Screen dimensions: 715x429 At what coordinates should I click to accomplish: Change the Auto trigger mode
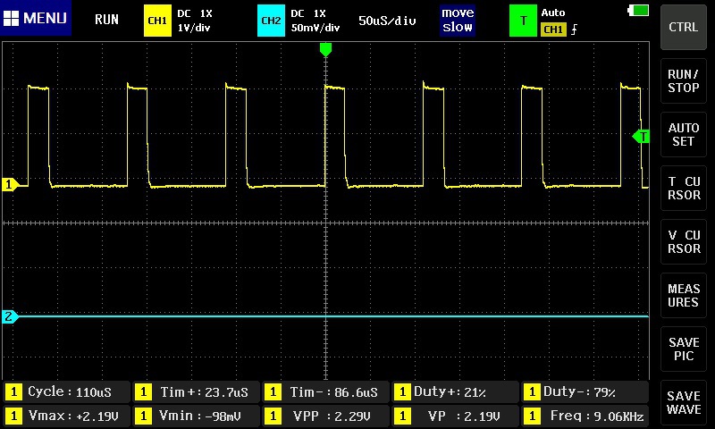tap(553, 13)
